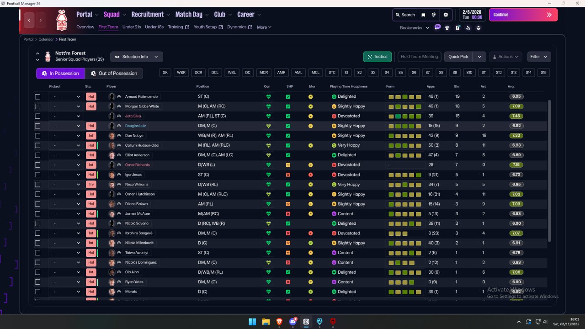Tick the checkbox for Jota Silva
The width and height of the screenshot is (585, 329).
coord(37,116)
